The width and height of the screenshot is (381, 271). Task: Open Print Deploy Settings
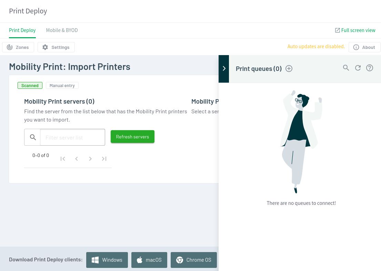click(x=56, y=47)
